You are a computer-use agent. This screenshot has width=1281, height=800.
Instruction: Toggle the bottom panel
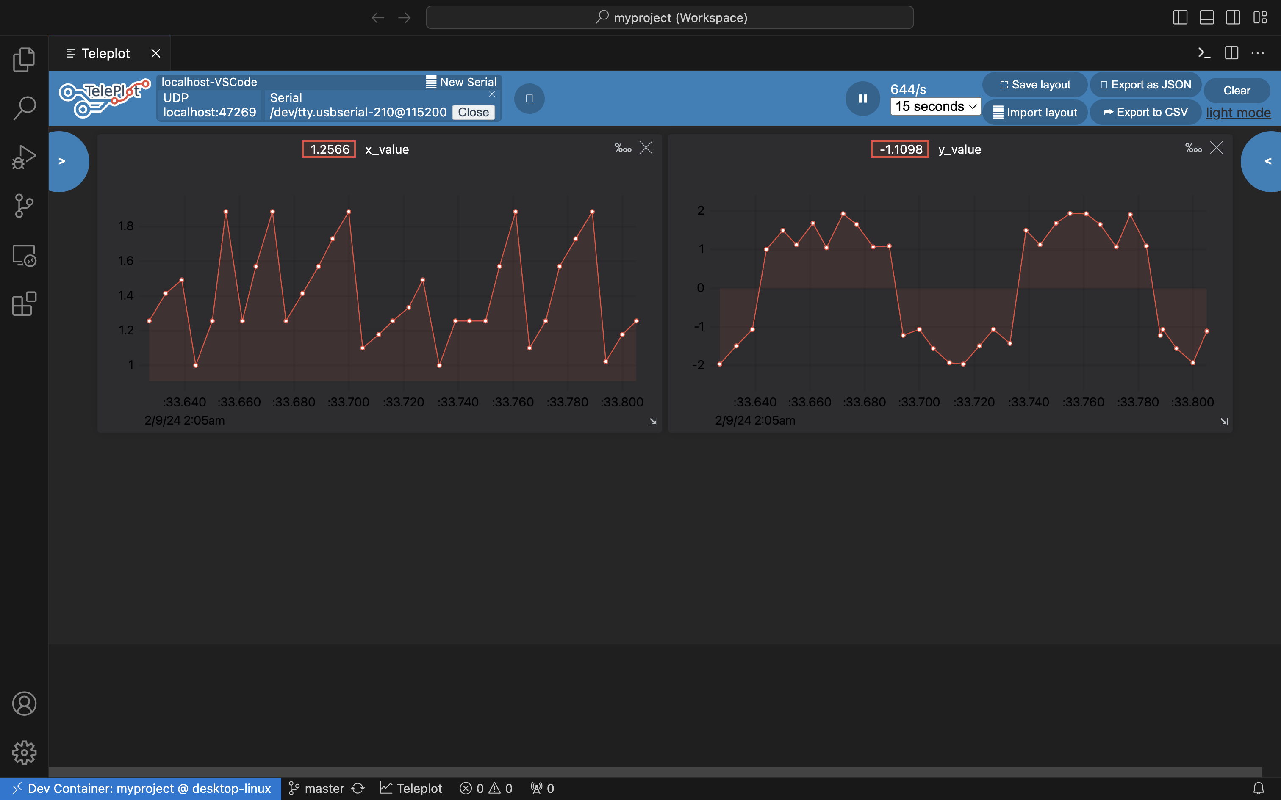(x=1206, y=17)
